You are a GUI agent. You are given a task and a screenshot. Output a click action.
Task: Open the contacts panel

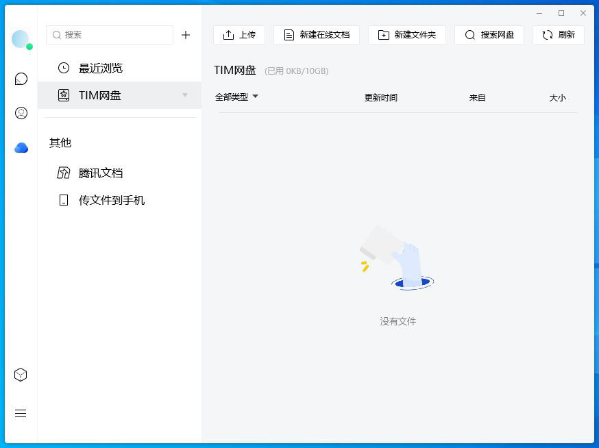pyautogui.click(x=21, y=112)
